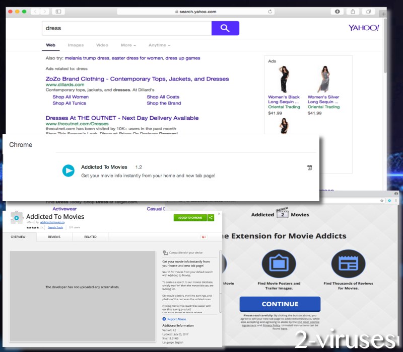Click the Report Abuse link
Image resolution: width=403 pixels, height=352 pixels.
pos(176,319)
